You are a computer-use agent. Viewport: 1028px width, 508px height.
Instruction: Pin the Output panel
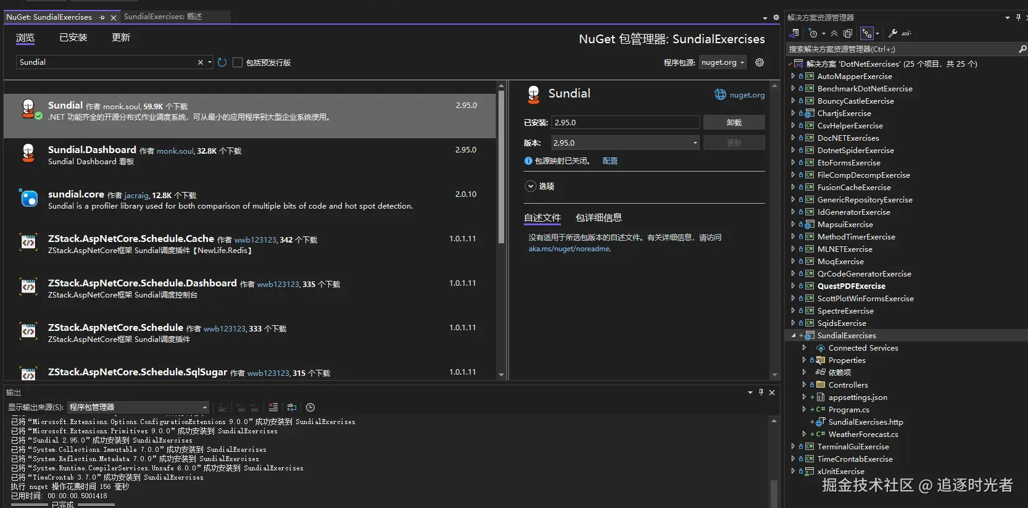tap(761, 392)
